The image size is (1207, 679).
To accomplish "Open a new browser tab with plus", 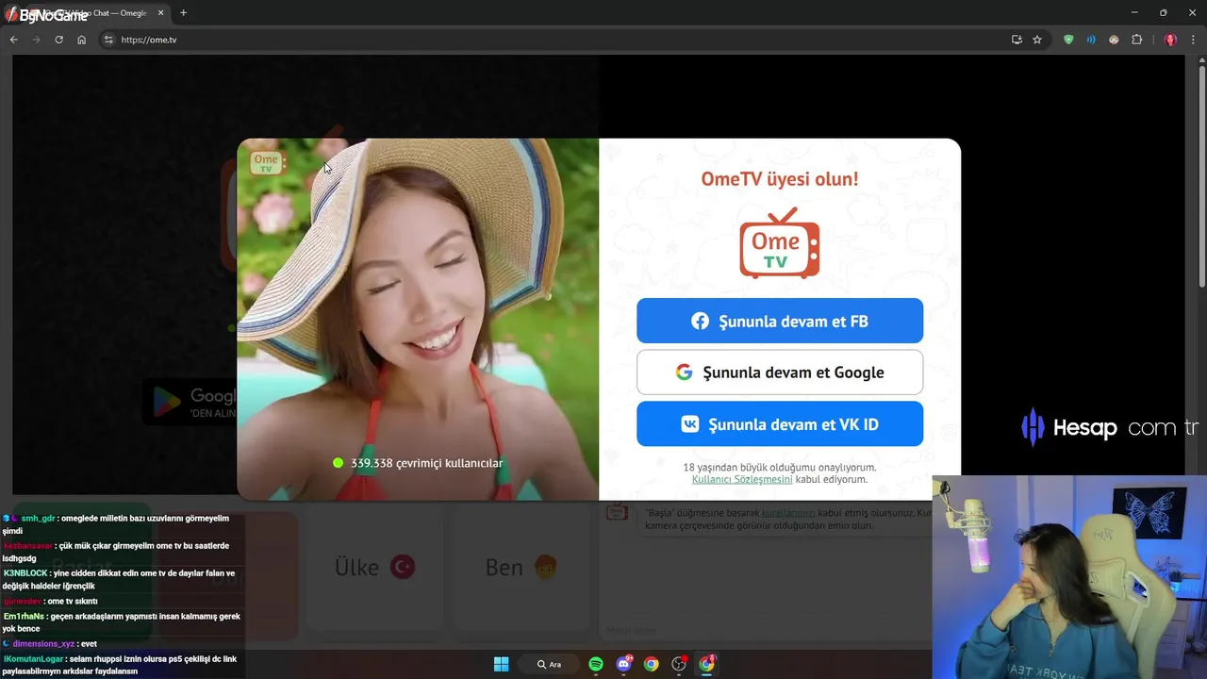I will click(183, 13).
